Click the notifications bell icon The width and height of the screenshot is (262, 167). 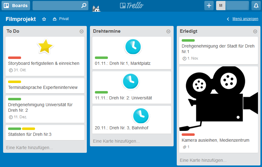click(256, 6)
